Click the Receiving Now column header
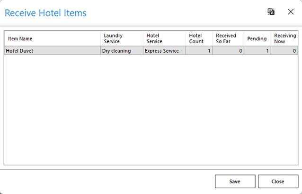The height and width of the screenshot is (194, 302). point(284,38)
